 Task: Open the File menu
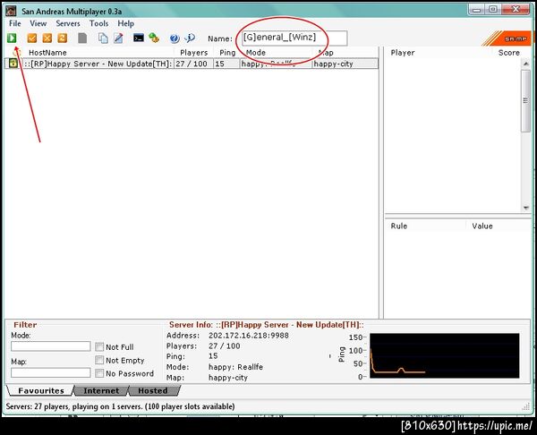(x=14, y=23)
